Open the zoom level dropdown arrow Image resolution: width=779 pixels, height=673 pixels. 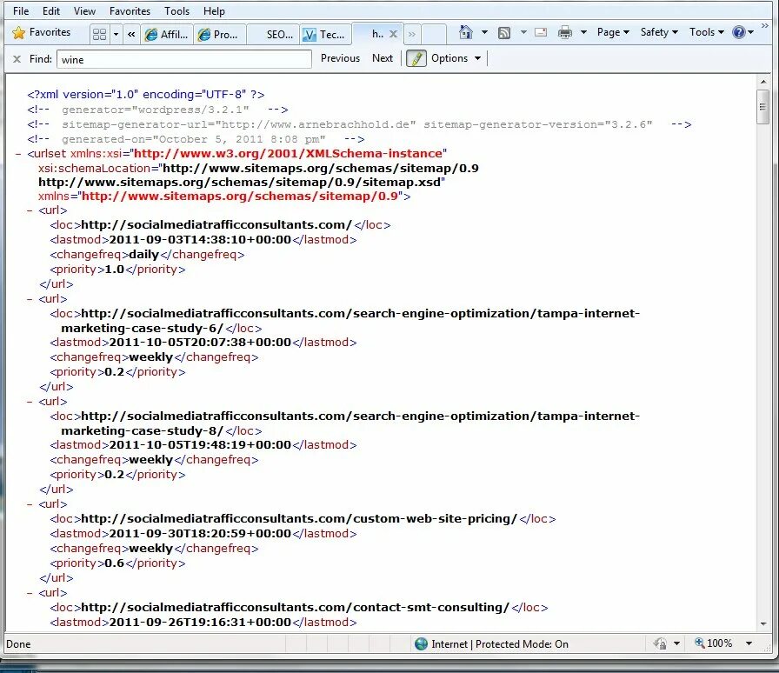tap(749, 643)
